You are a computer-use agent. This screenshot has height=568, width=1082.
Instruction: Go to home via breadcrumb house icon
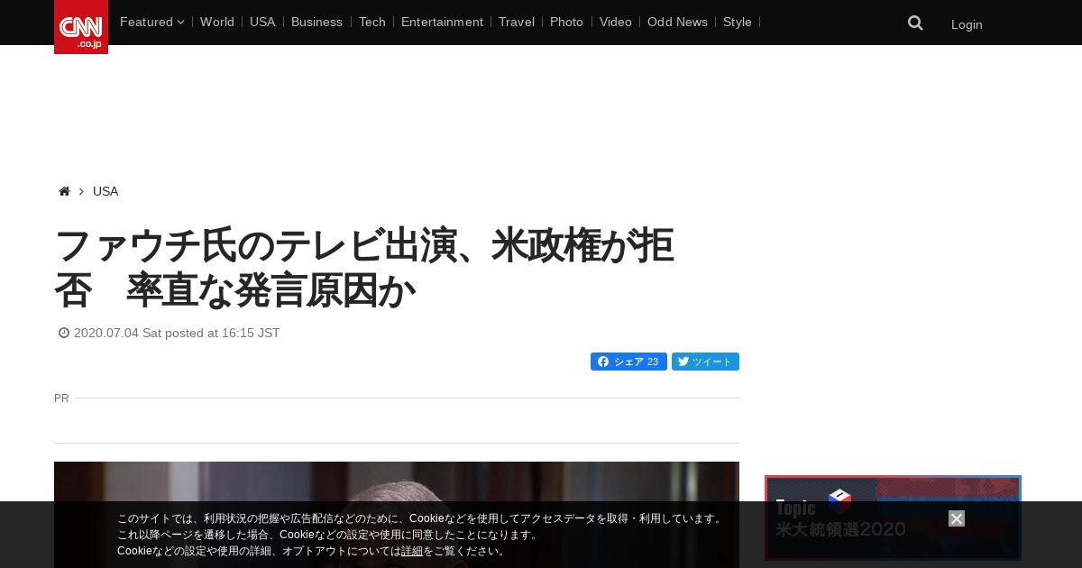64,191
